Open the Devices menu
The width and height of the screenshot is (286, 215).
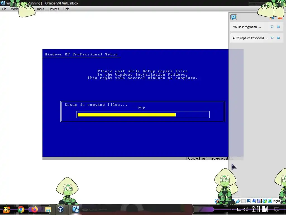pyautogui.click(x=54, y=9)
